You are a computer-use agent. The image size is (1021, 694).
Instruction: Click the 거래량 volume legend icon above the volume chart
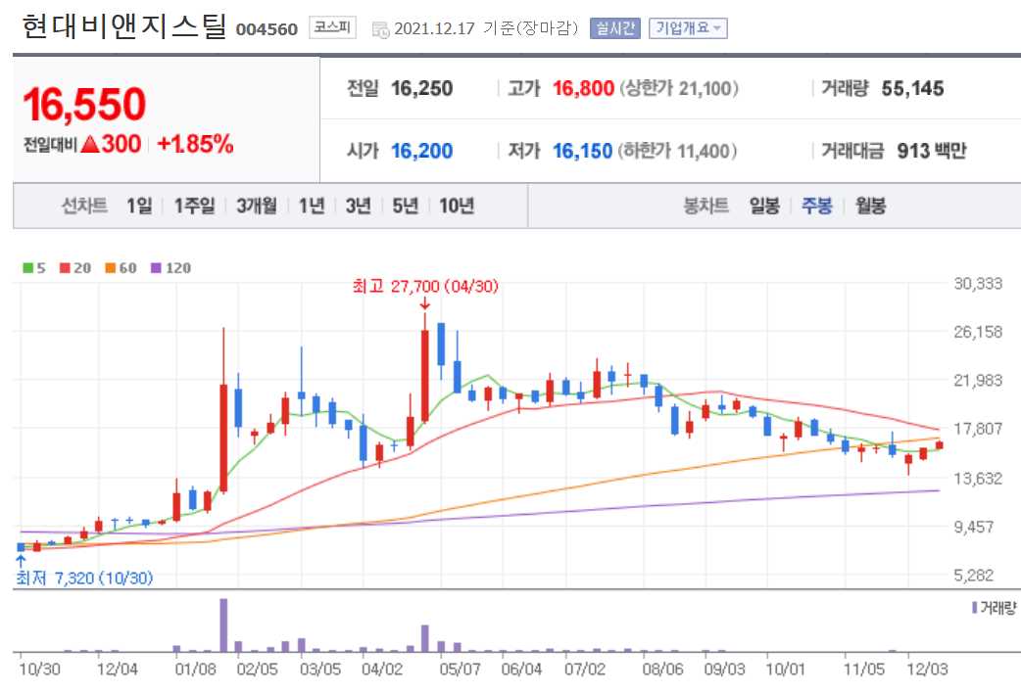973,605
